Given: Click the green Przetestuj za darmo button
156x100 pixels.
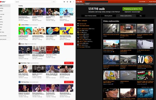Looking at the screenshot, I should pyautogui.click(x=132, y=9).
